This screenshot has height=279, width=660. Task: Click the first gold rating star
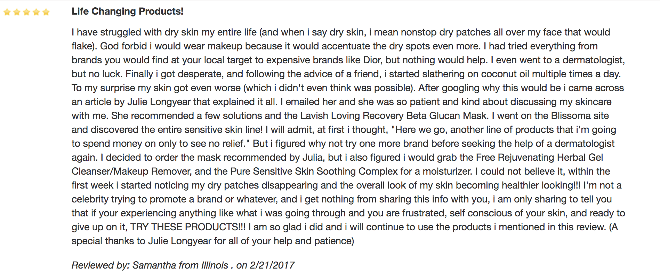(x=7, y=13)
